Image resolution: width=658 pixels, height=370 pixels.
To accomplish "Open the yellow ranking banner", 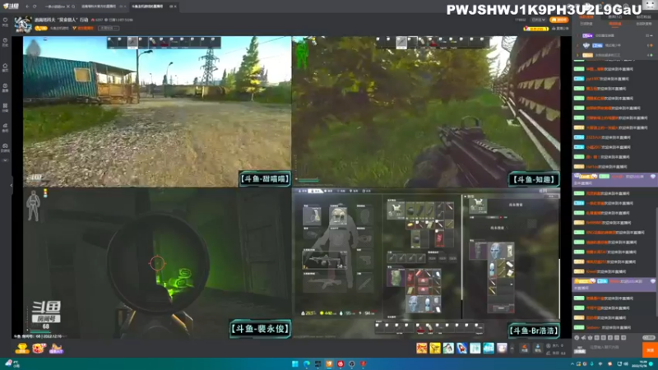I will [x=536, y=29].
